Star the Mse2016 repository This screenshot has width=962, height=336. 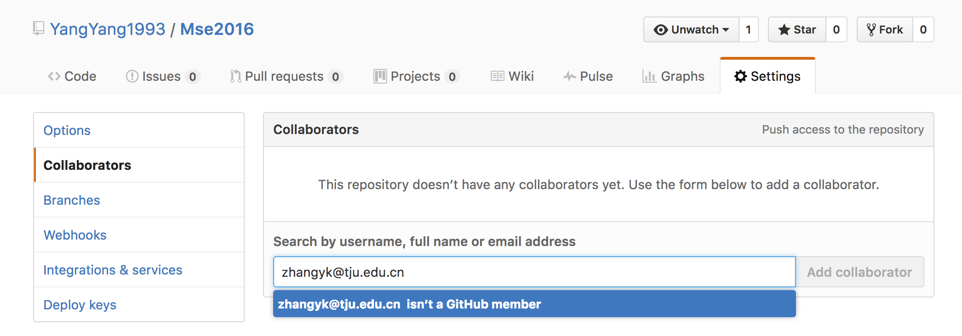coord(797,30)
